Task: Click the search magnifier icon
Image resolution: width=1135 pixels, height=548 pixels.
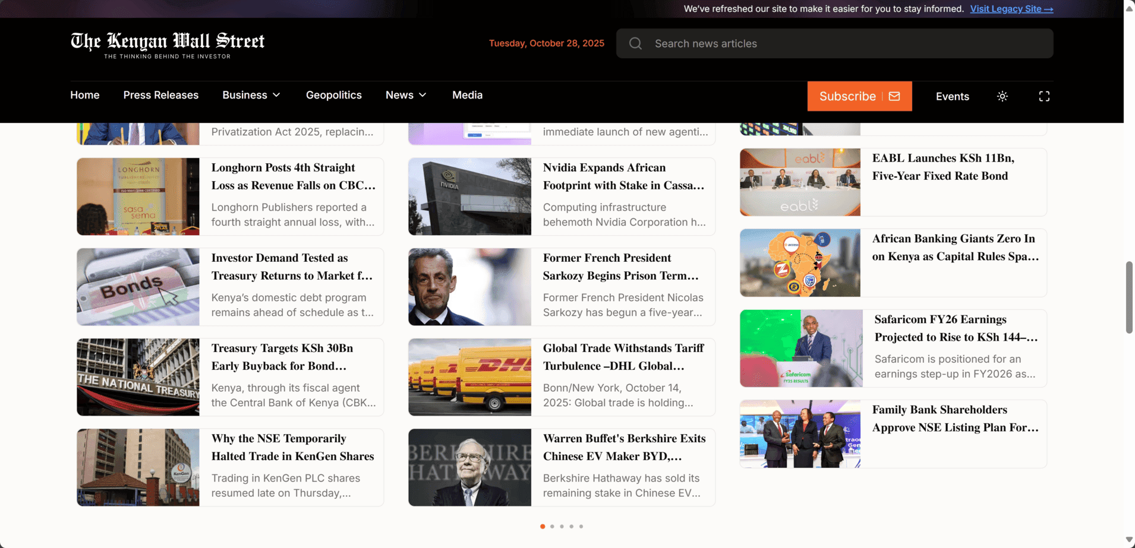Action: 635,43
